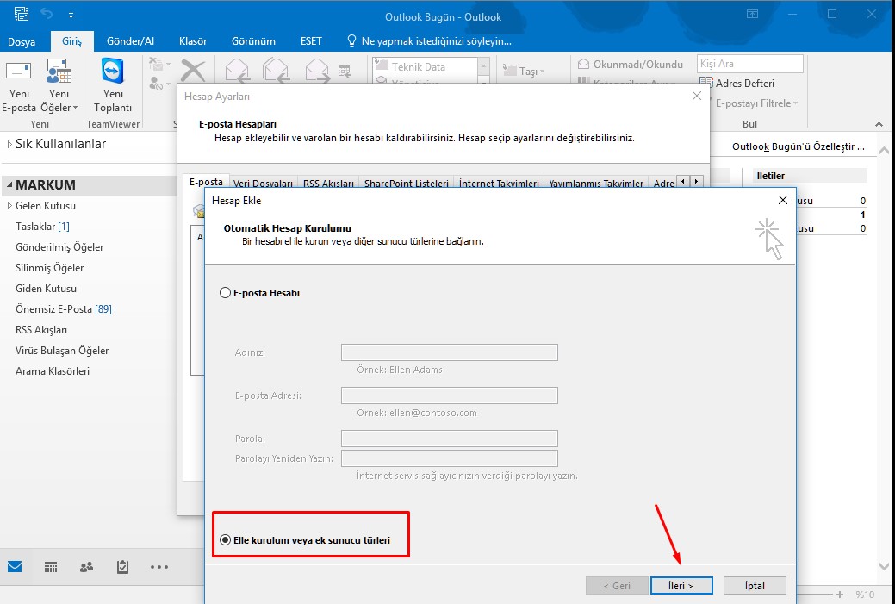Screen dimensions: 895x604
Task: Open Yayımlanmış Takvimler tab in Hesap Ayarları
Action: pos(596,183)
